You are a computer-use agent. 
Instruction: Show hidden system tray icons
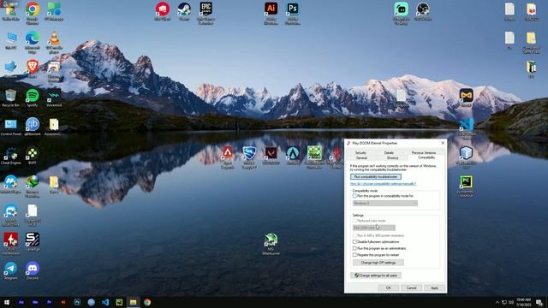click(497, 302)
